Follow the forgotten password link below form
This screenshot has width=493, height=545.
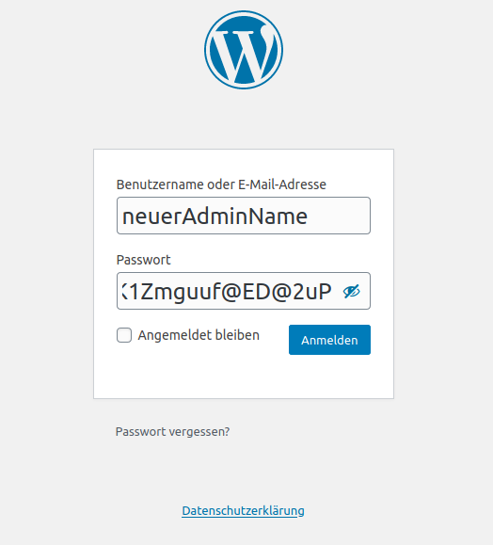point(172,432)
